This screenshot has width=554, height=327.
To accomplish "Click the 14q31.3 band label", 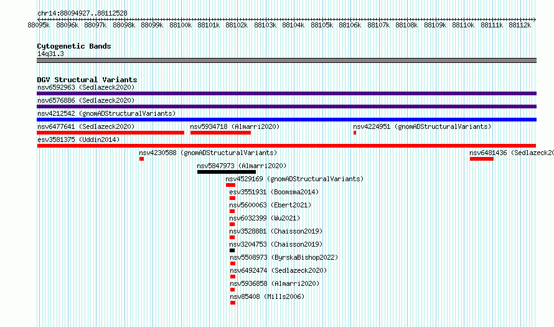I will pos(50,54).
